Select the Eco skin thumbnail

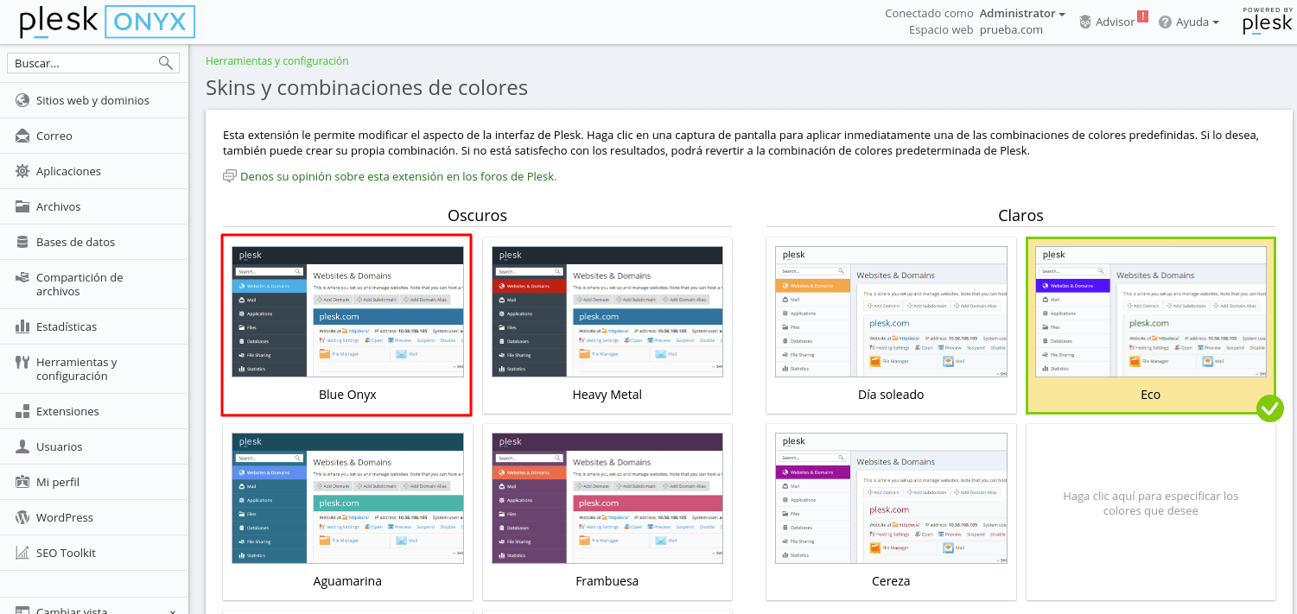click(1151, 326)
